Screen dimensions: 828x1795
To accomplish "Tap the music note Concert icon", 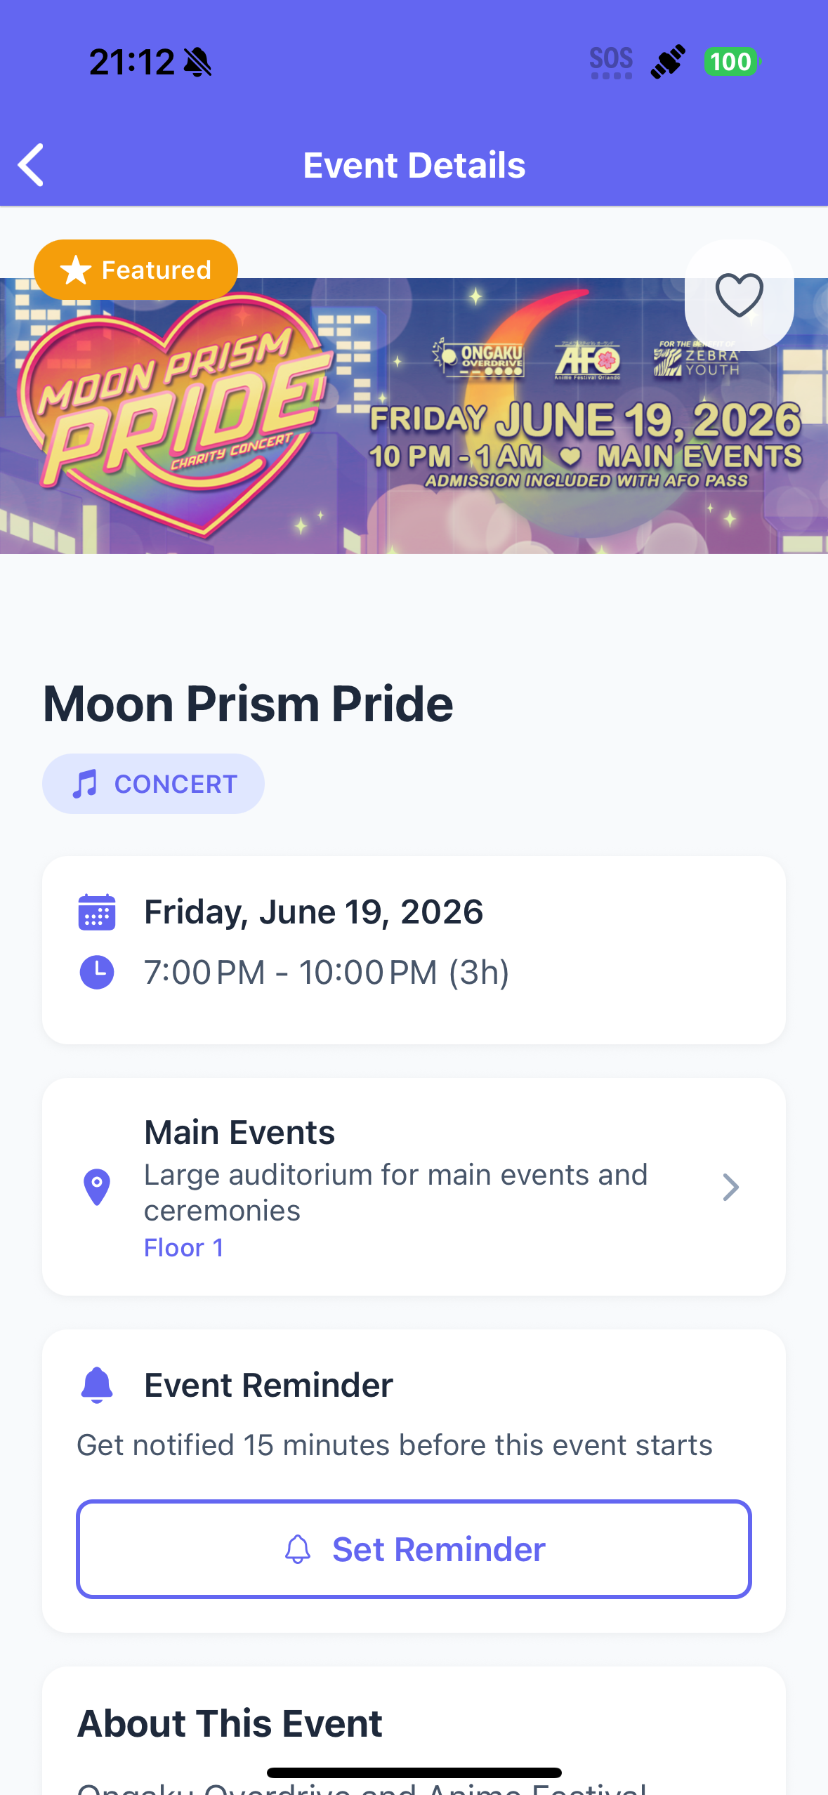I will point(85,784).
